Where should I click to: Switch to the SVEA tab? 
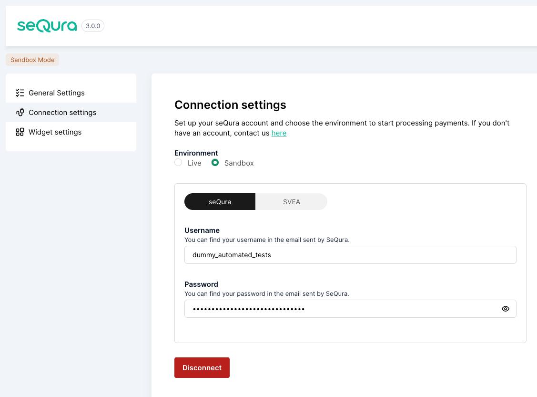292,201
